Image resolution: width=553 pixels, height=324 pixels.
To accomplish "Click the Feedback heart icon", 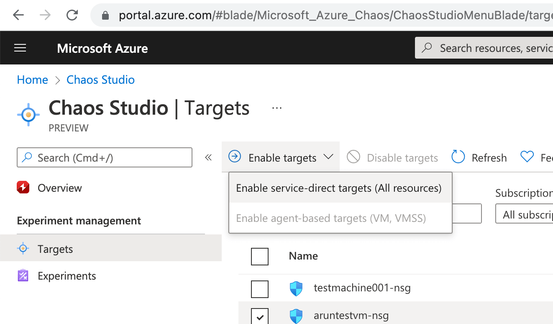I will point(527,157).
